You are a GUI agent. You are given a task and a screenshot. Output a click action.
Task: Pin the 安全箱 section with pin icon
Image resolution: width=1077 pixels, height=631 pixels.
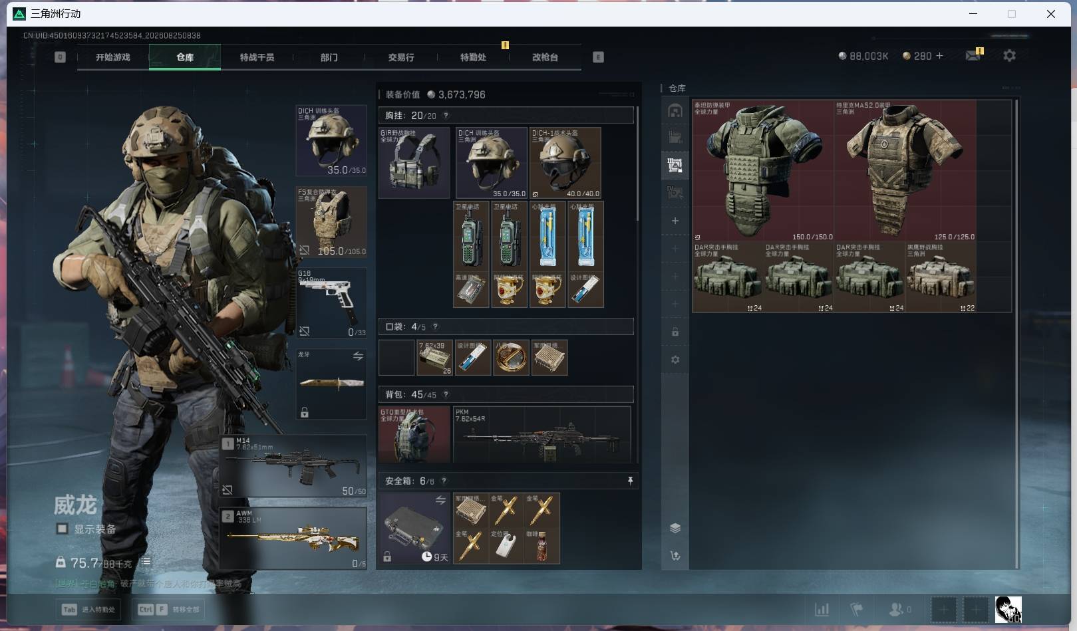point(630,481)
